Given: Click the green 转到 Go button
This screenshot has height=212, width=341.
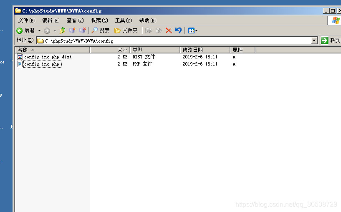Looking at the screenshot, I should (x=331, y=40).
